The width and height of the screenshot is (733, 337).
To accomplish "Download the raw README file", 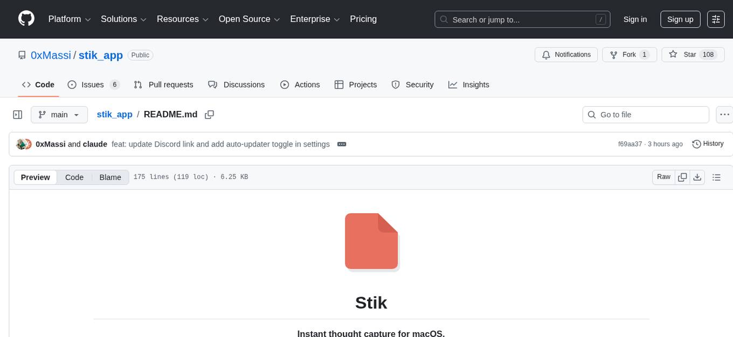I will (697, 177).
